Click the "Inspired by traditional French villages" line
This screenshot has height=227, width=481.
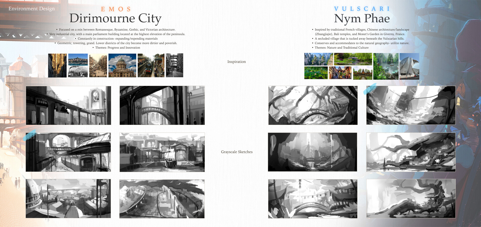(x=360, y=30)
